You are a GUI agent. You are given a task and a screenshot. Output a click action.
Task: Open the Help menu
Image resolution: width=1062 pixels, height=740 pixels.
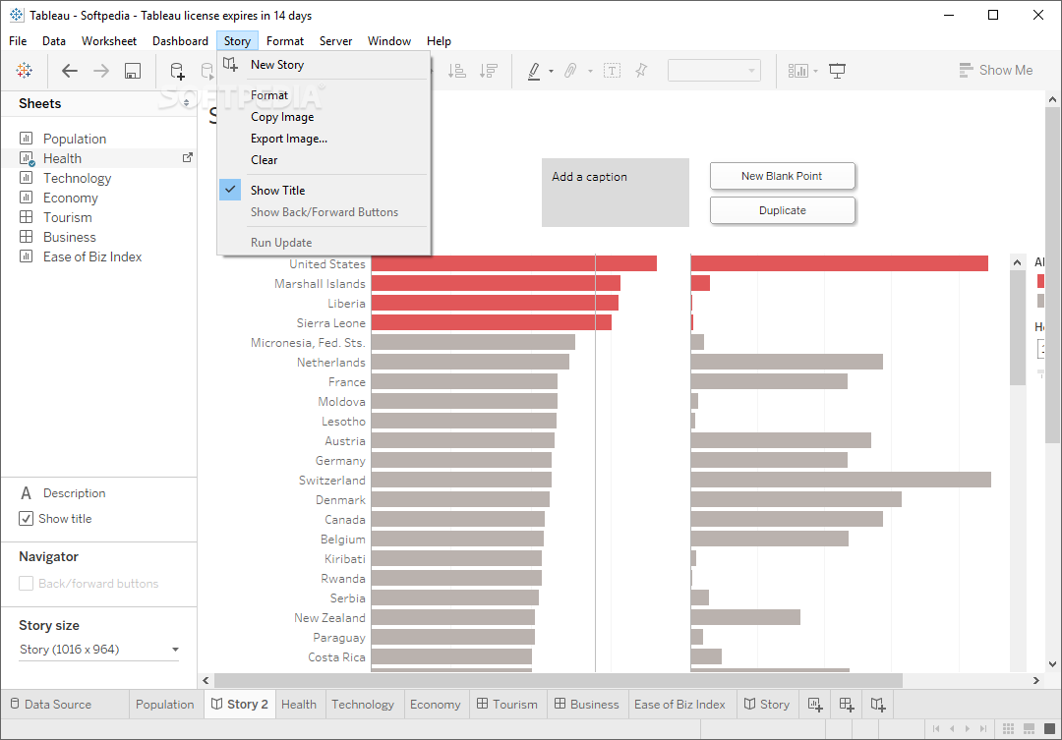pos(439,40)
